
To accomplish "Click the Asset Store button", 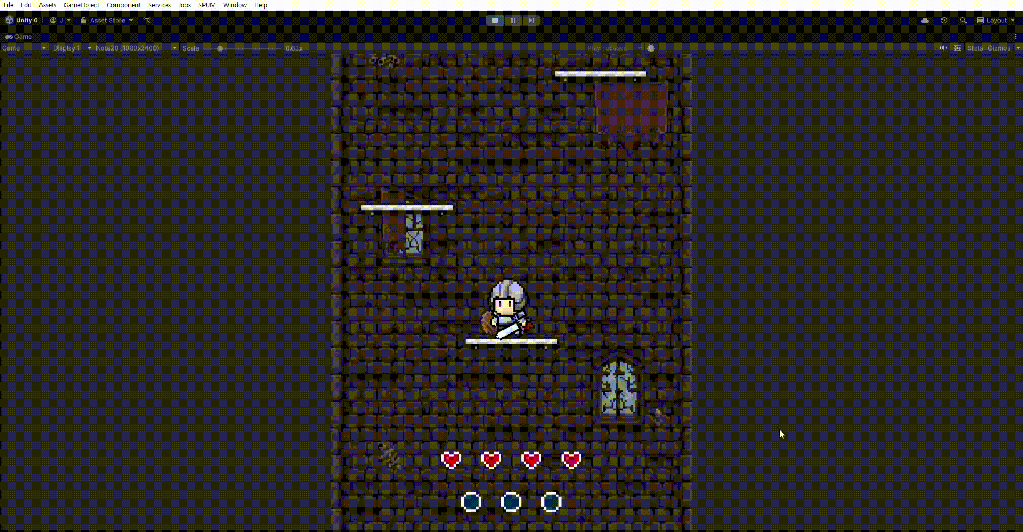I will pos(107,20).
